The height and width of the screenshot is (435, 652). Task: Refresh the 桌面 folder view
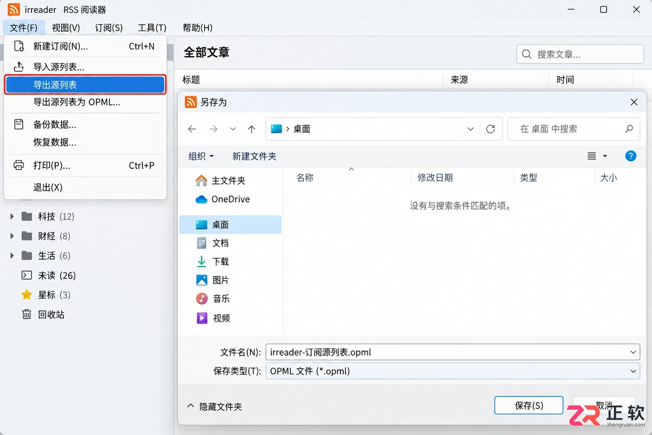click(490, 129)
